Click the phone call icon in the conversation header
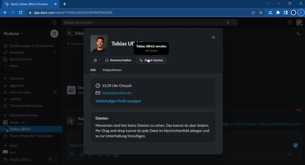This screenshot has width=305, height=165. [x=298, y=34]
